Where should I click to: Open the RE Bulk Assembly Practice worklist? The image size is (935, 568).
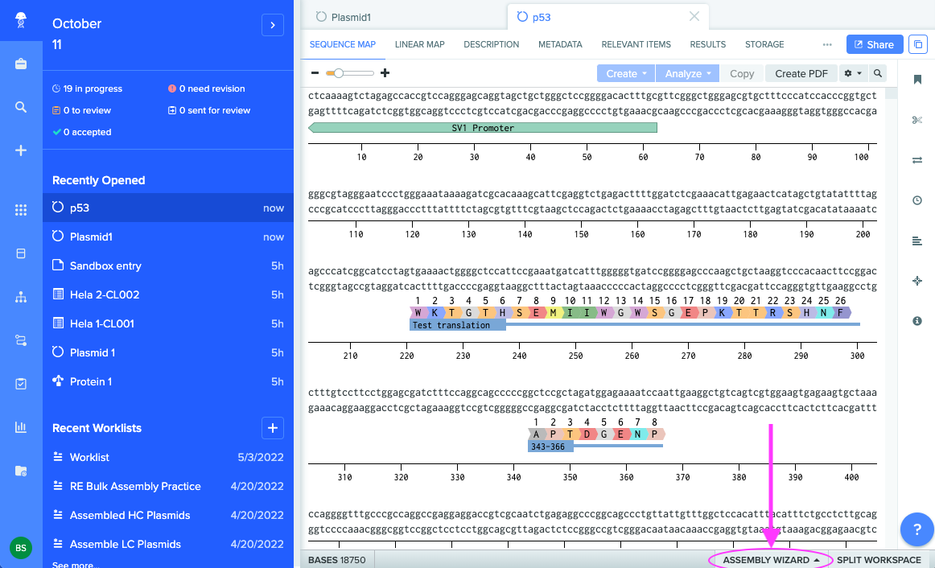point(168,486)
